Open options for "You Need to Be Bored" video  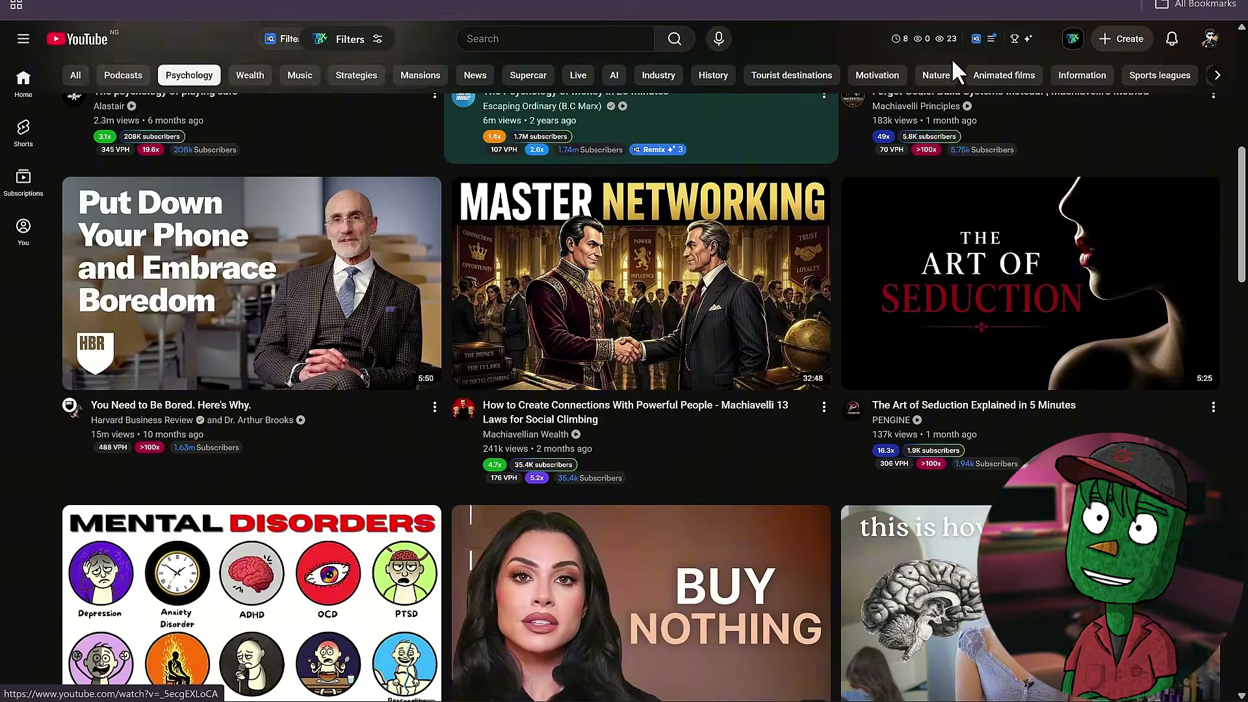pyautogui.click(x=434, y=407)
